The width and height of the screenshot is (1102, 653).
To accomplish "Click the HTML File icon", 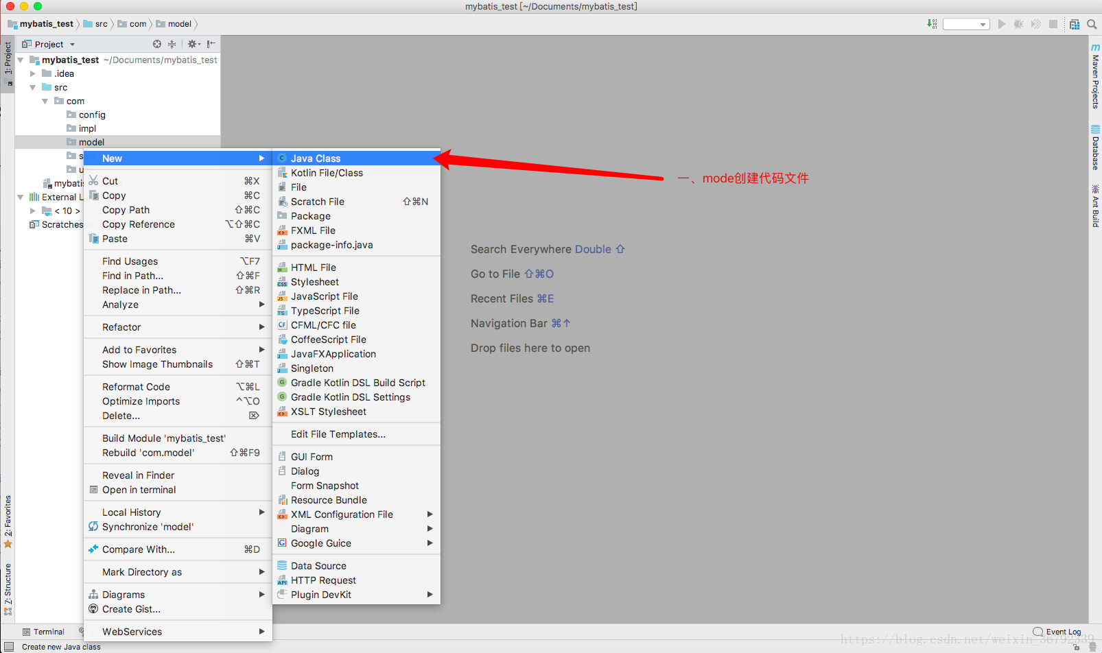I will tap(282, 268).
